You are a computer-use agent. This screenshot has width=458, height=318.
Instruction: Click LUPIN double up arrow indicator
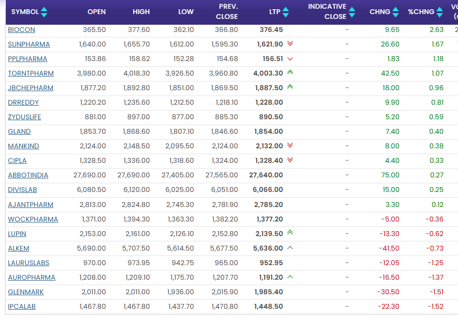(290, 233)
